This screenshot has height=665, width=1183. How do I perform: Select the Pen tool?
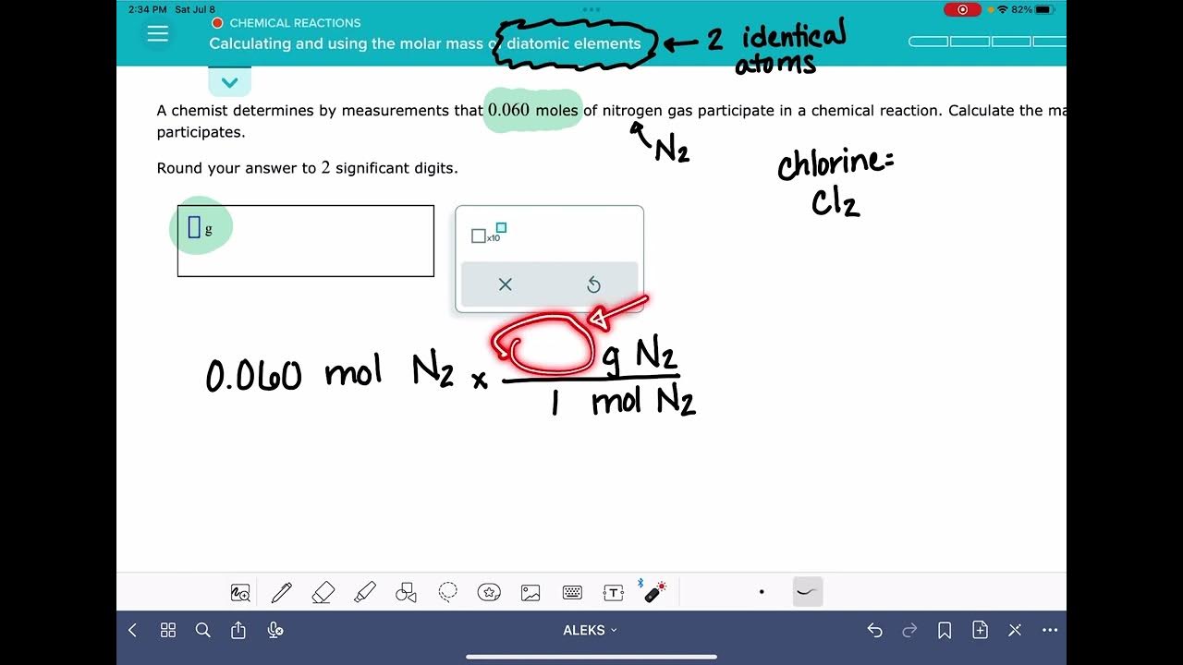click(x=282, y=593)
